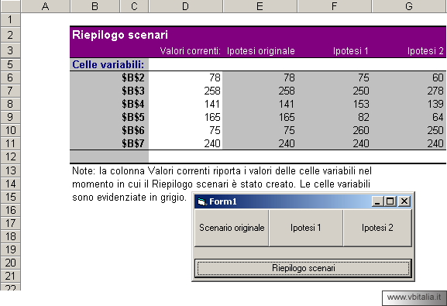Select column A header
The width and height of the screenshot is (447, 306).
pyautogui.click(x=46, y=6)
